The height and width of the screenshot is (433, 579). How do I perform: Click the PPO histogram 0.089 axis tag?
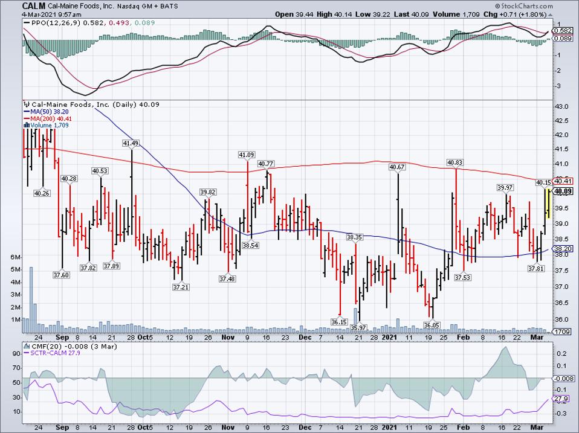(563, 38)
